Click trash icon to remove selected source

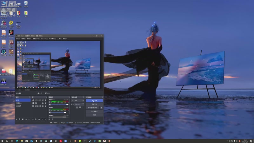36,119
